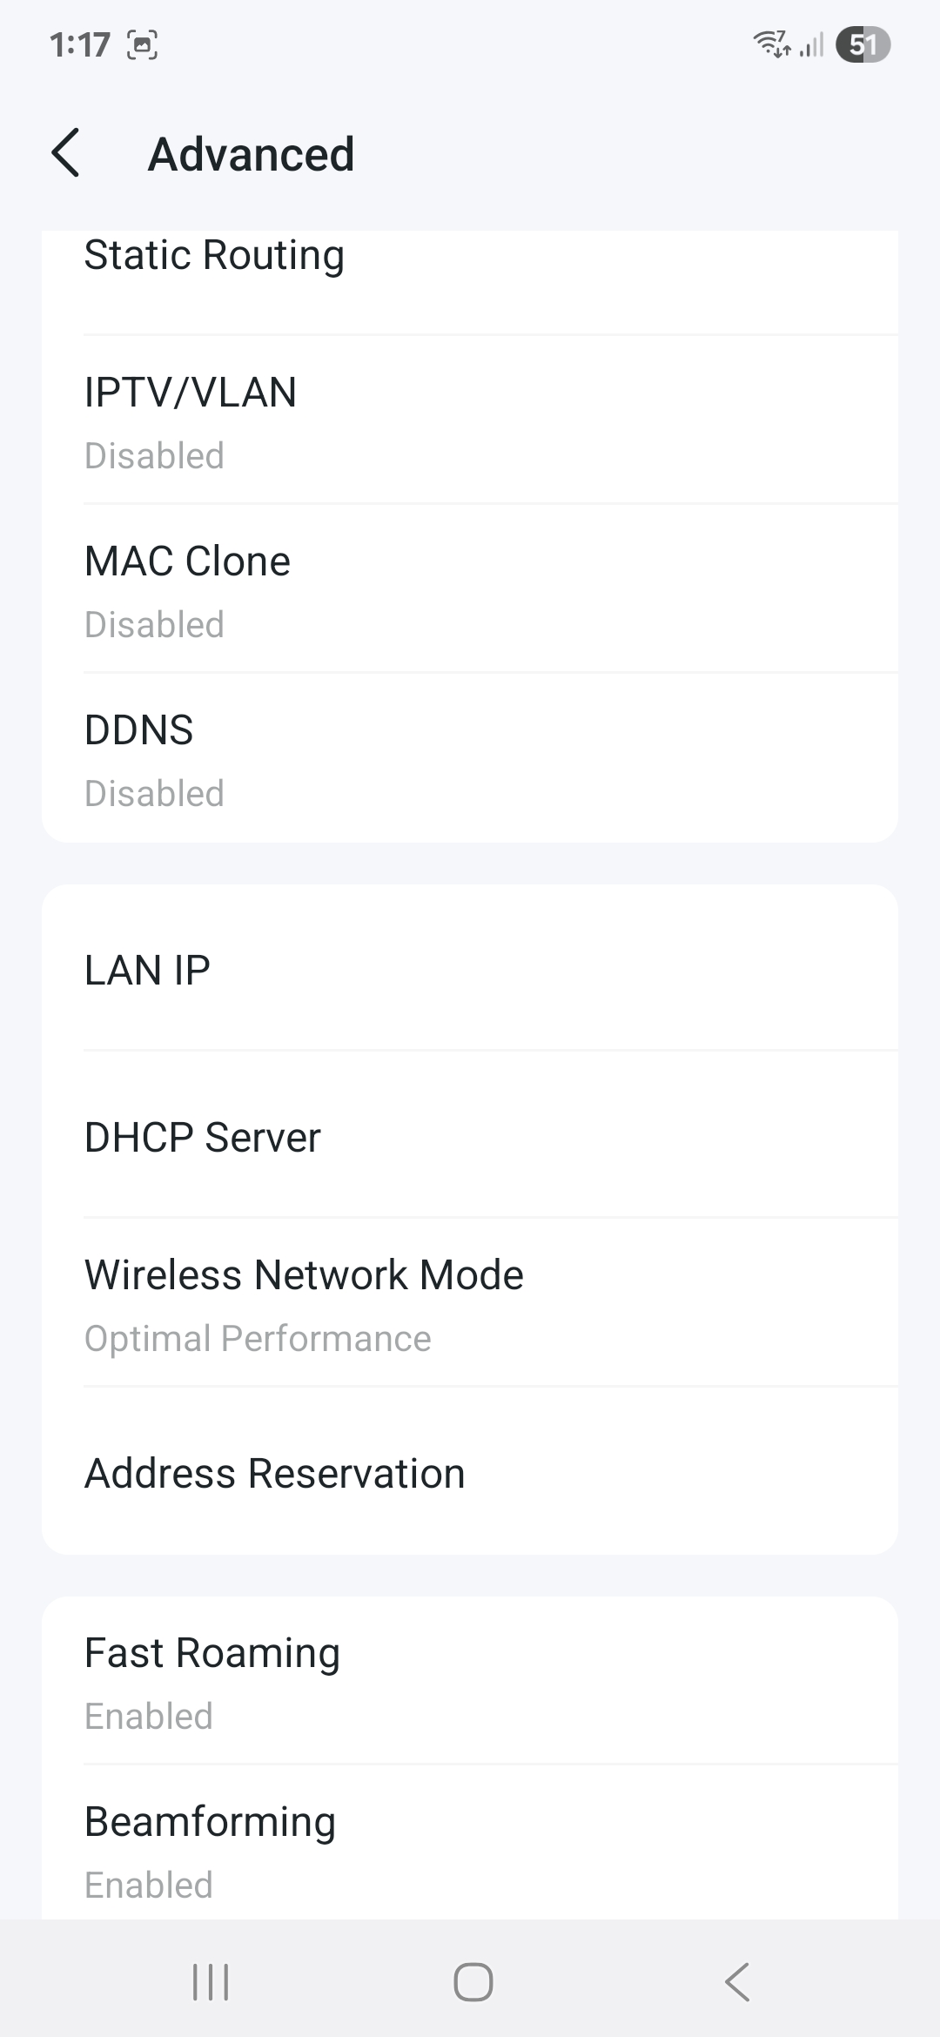Tap the cellular signal bars icon

812,44
